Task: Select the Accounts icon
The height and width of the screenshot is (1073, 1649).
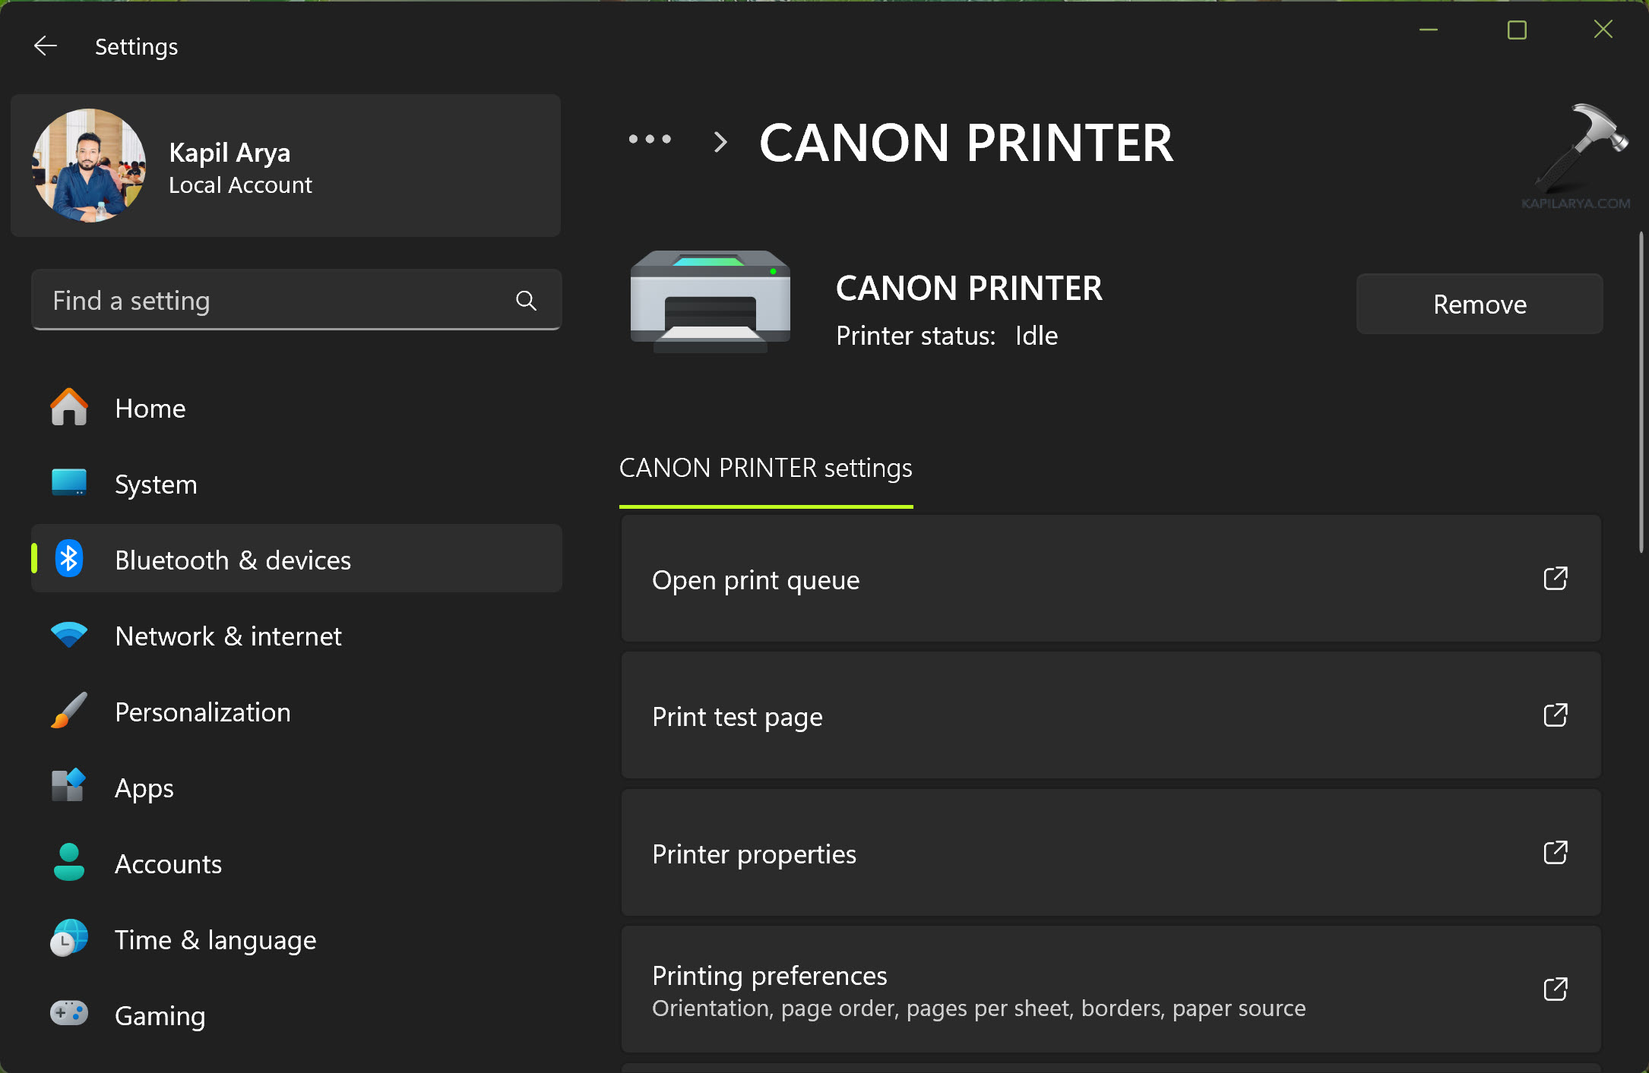Action: (x=68, y=863)
